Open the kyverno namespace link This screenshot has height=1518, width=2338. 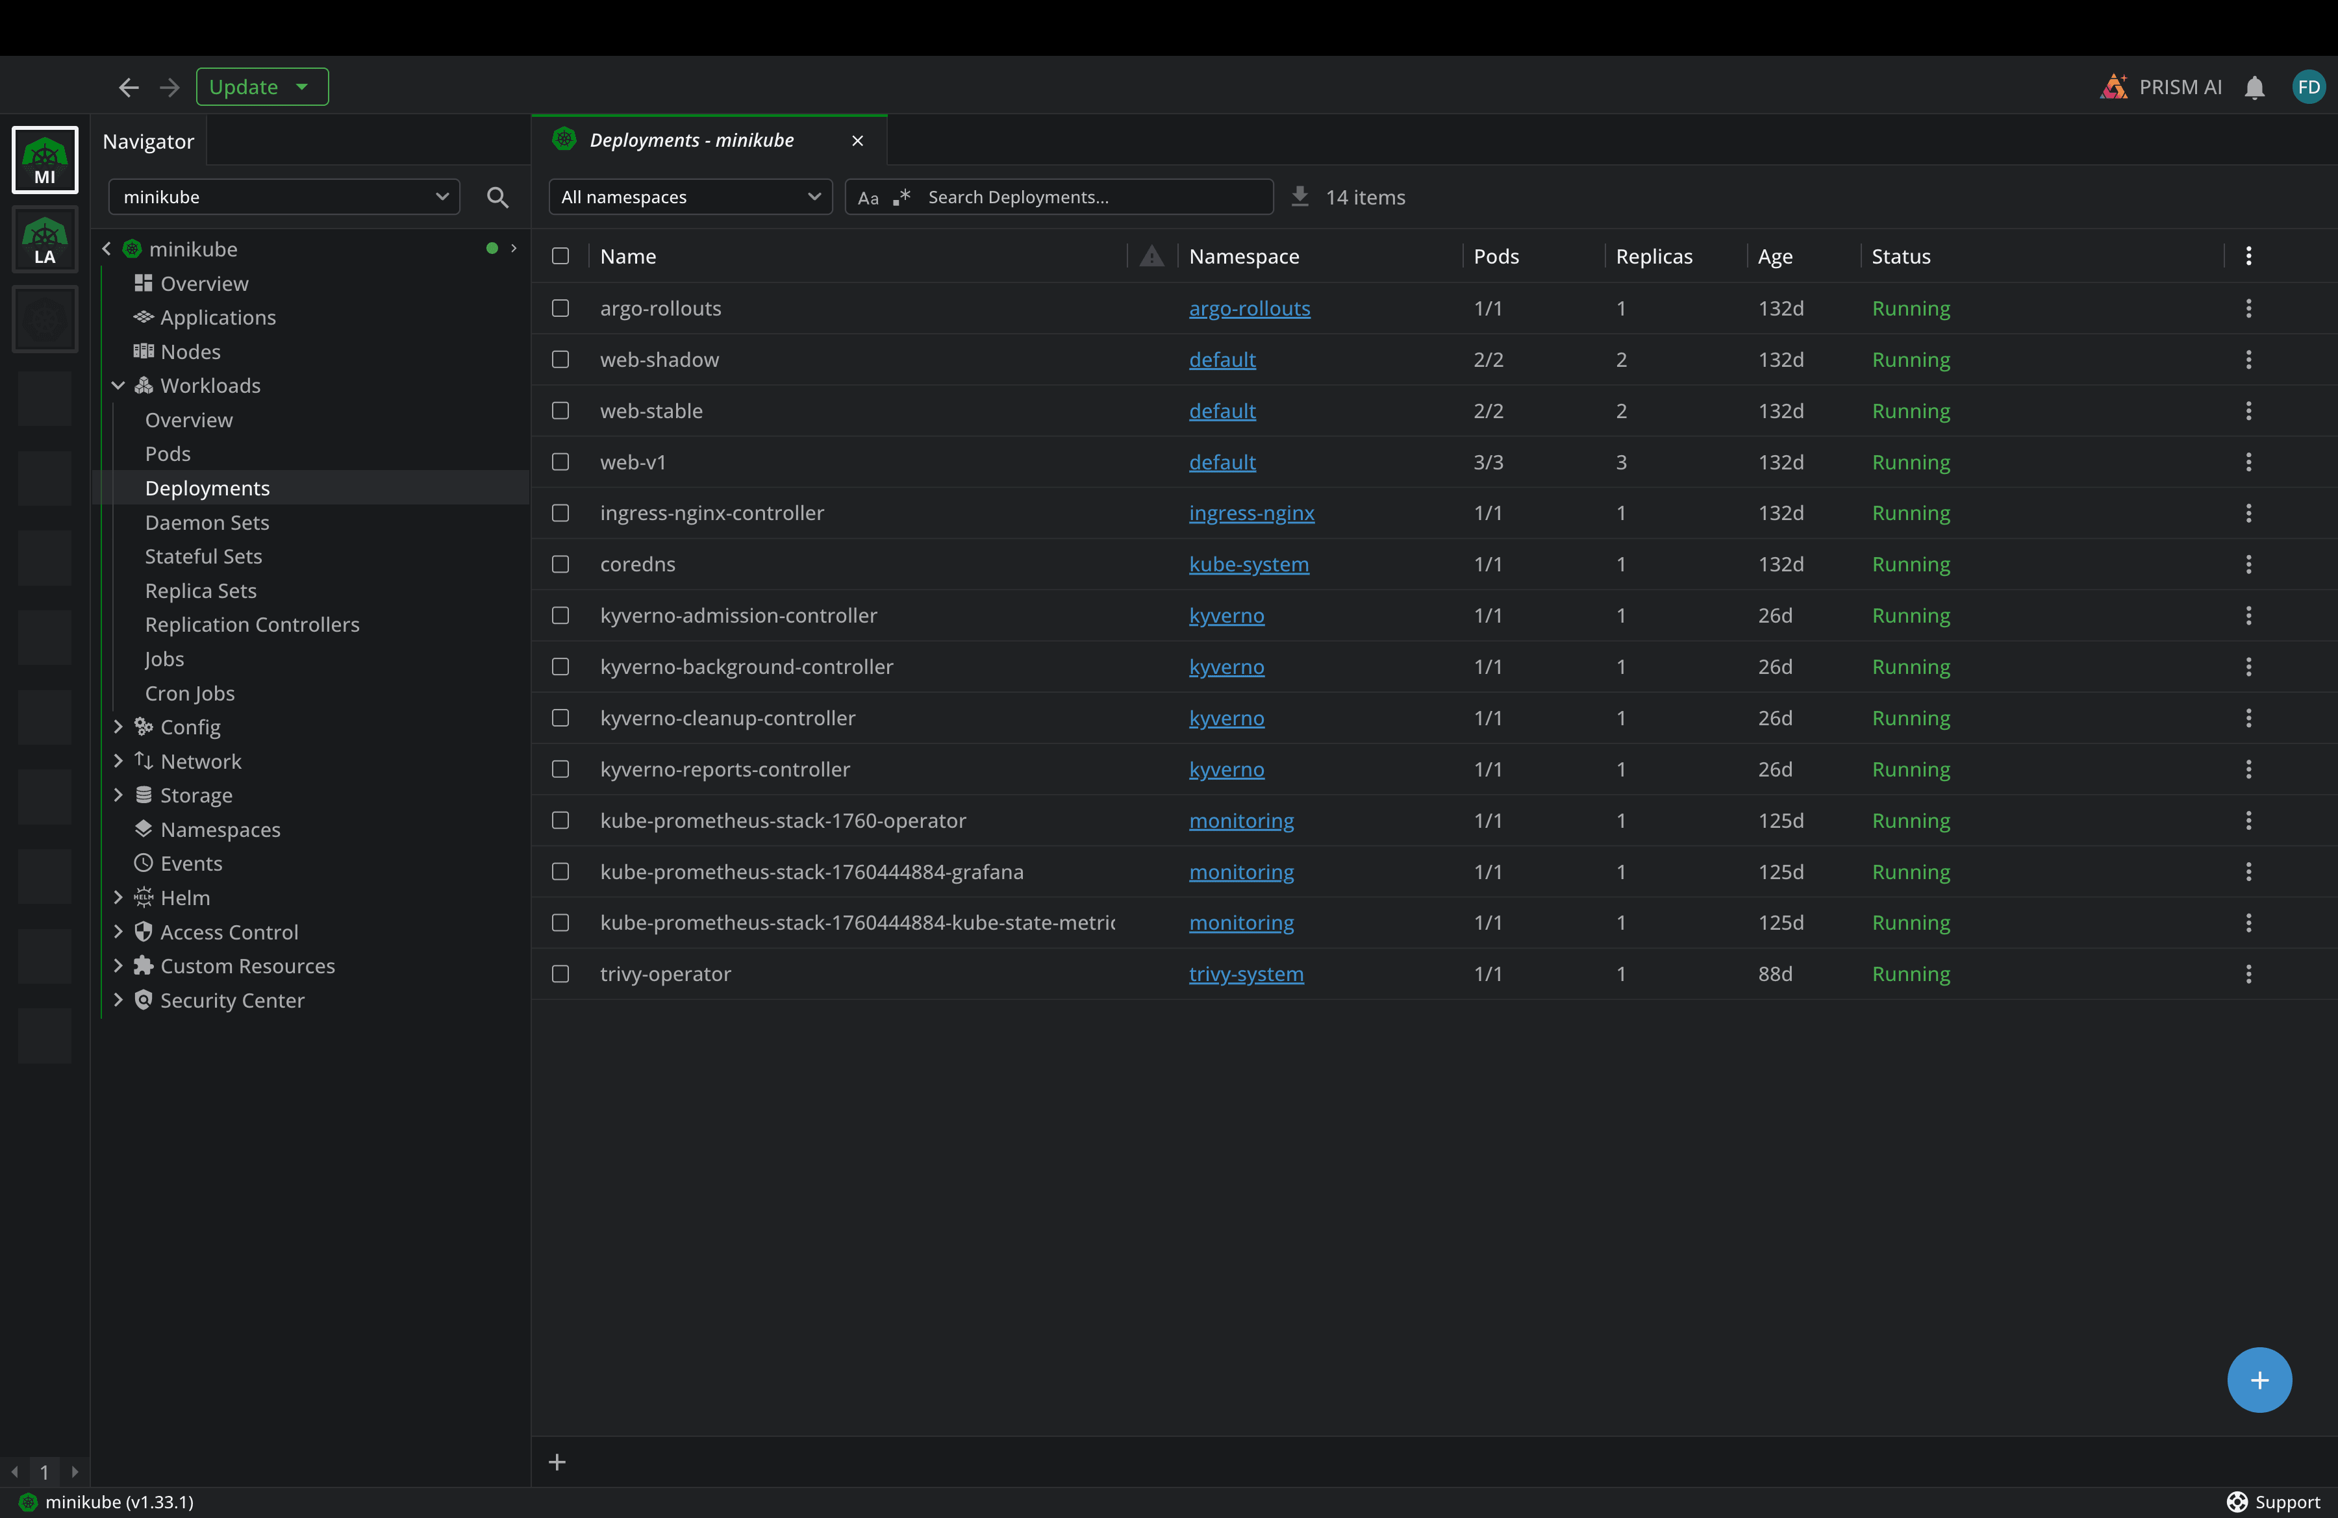click(1226, 616)
